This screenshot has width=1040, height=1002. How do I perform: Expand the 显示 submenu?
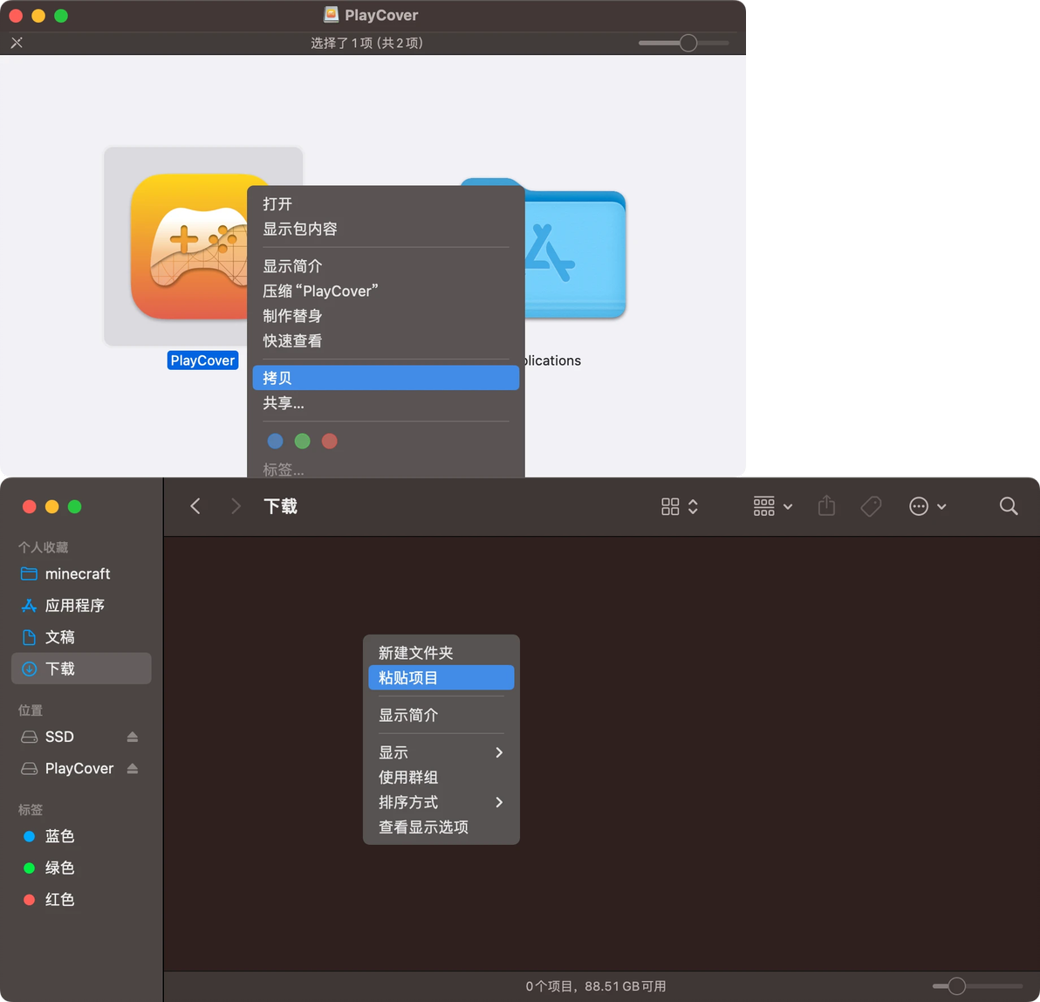click(x=441, y=752)
